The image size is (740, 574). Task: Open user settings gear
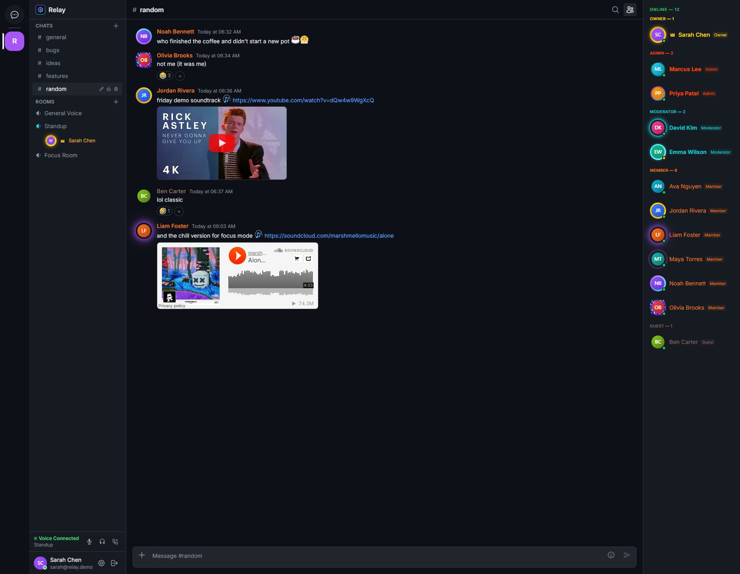pos(101,563)
